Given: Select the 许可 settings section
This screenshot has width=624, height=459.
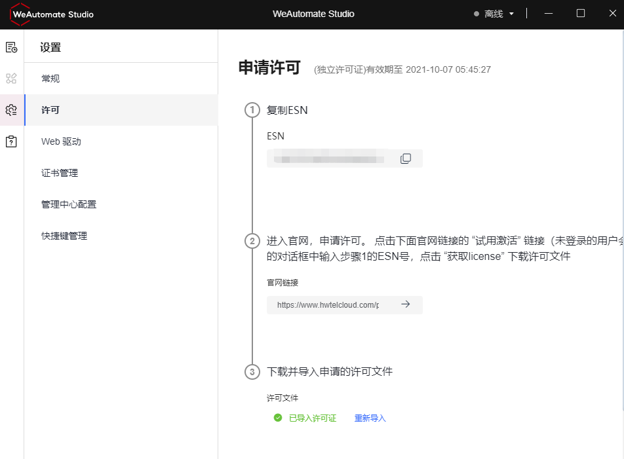Looking at the screenshot, I should [x=50, y=109].
